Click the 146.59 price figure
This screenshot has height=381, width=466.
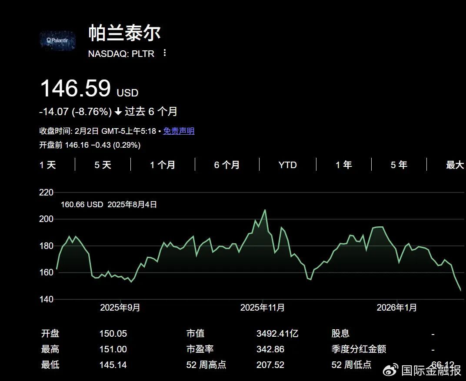[x=76, y=88]
